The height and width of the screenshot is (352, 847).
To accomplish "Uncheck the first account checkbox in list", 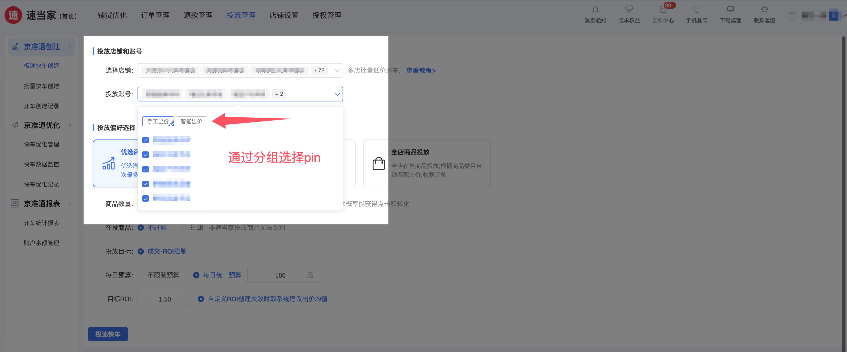I will [146, 140].
